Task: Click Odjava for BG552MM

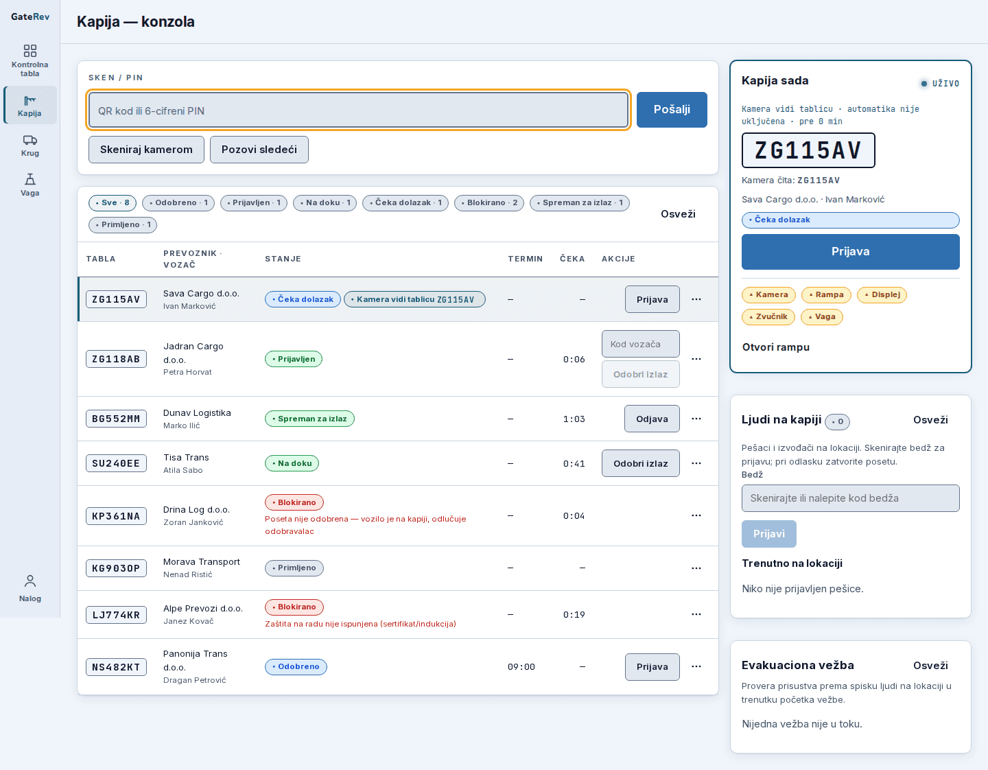Action: tap(652, 419)
